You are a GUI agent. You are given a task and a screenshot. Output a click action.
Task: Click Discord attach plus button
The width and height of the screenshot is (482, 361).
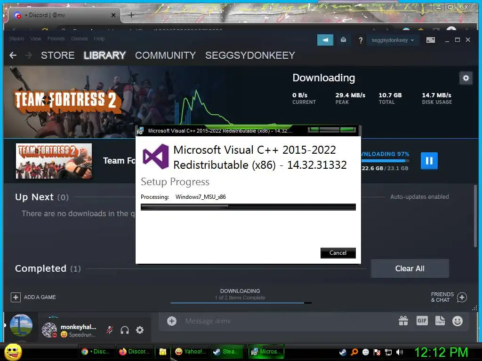coord(171,321)
